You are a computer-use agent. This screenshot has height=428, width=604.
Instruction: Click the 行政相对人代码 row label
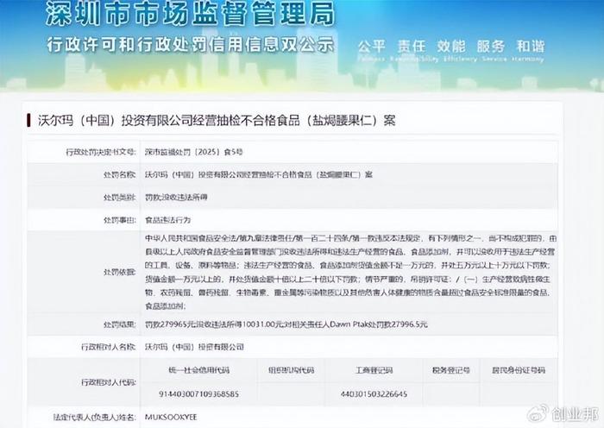pyautogui.click(x=108, y=382)
